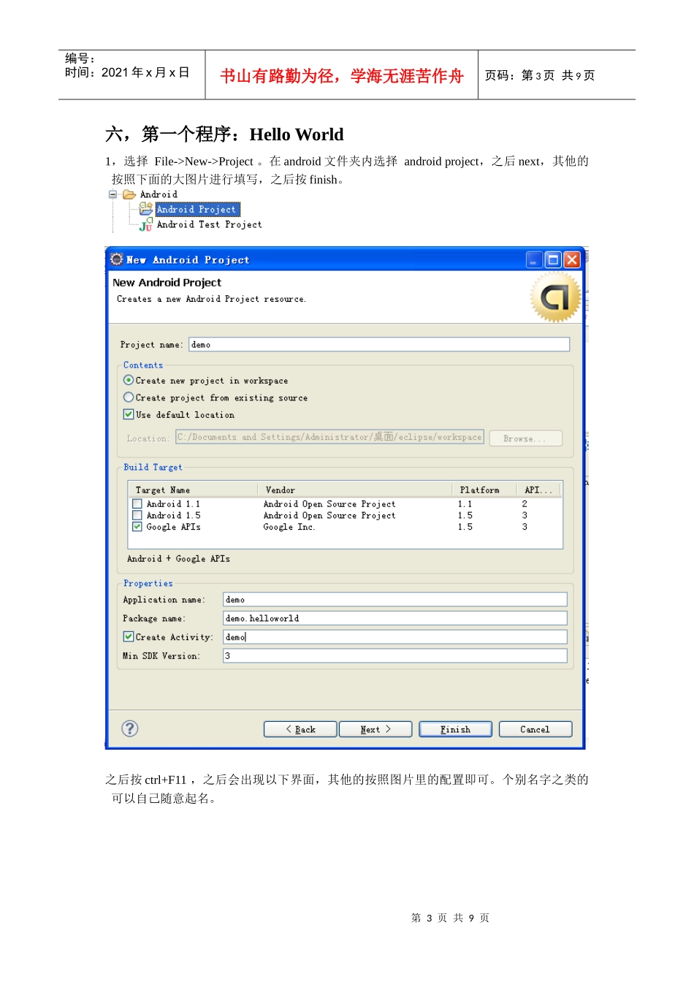Click the Application name field
This screenshot has width=694, height=982.
click(395, 600)
